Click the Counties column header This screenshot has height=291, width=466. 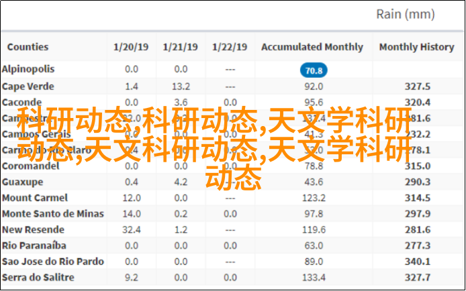(28, 47)
